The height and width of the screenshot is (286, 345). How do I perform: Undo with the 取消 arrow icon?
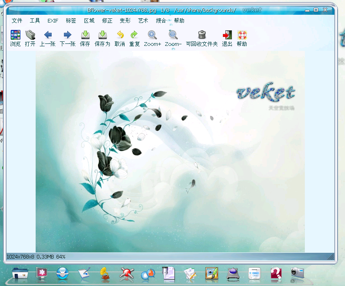120,35
